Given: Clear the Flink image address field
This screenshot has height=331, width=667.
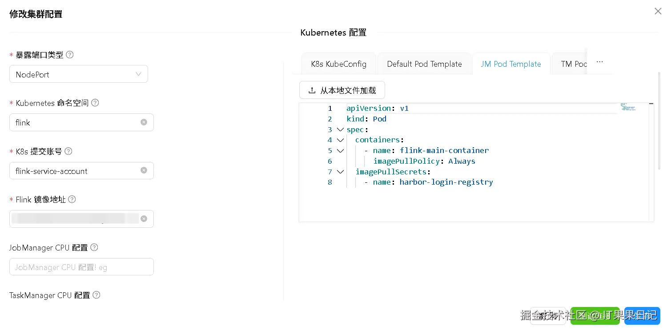Looking at the screenshot, I should 144,218.
